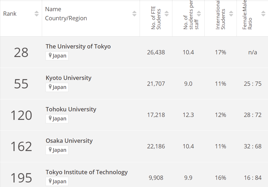Select Japan location tag under Tohoku University
The image size is (268, 187).
tap(57, 119)
